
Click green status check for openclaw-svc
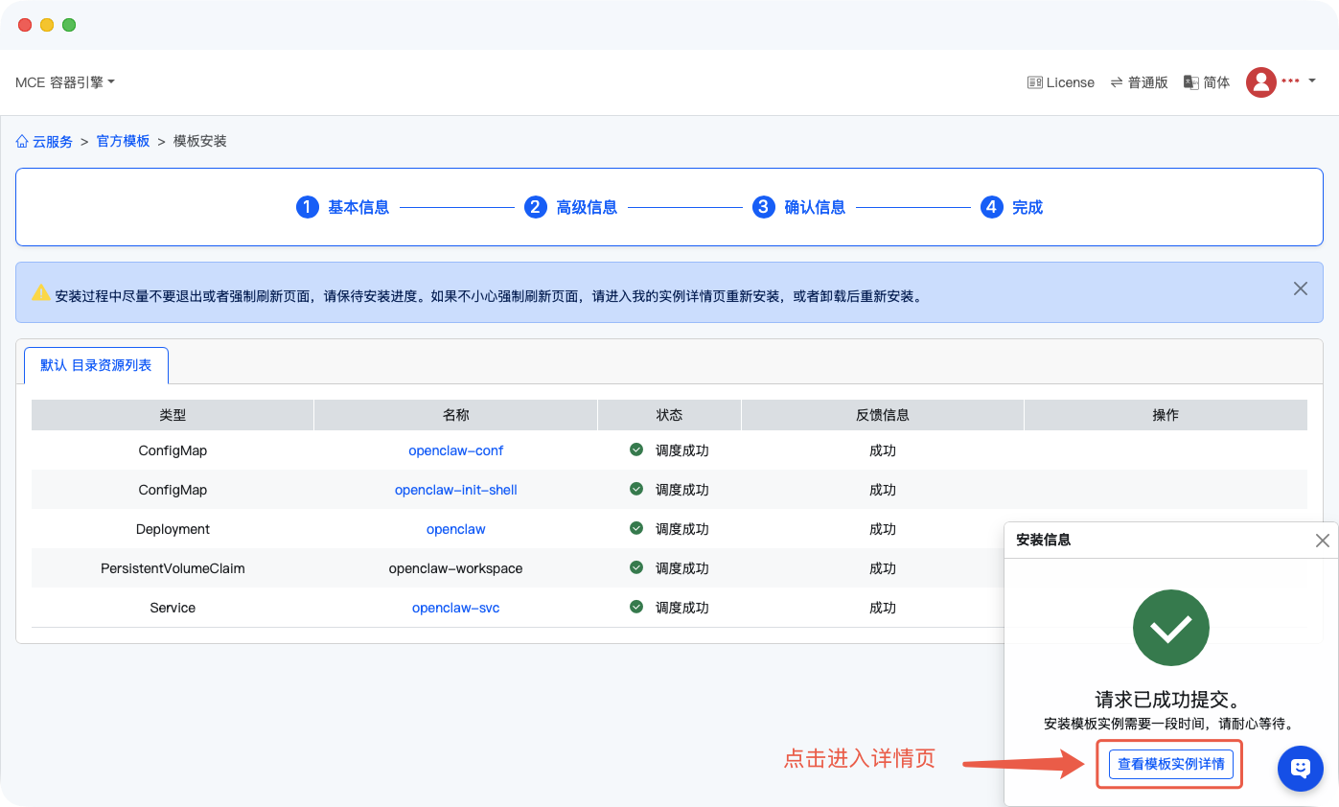coord(635,607)
